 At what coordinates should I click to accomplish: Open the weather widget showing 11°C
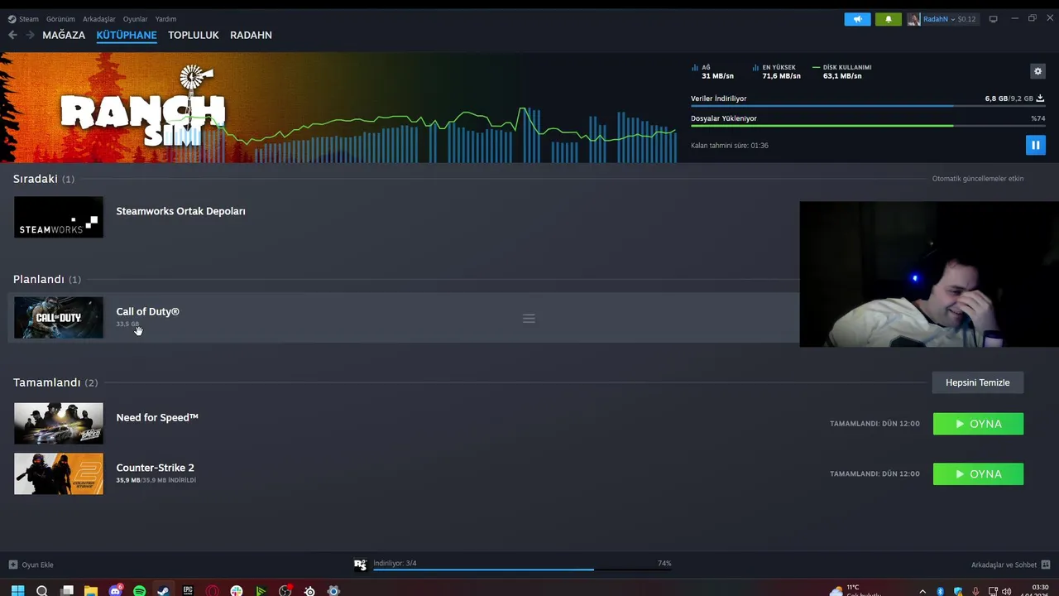(855, 590)
